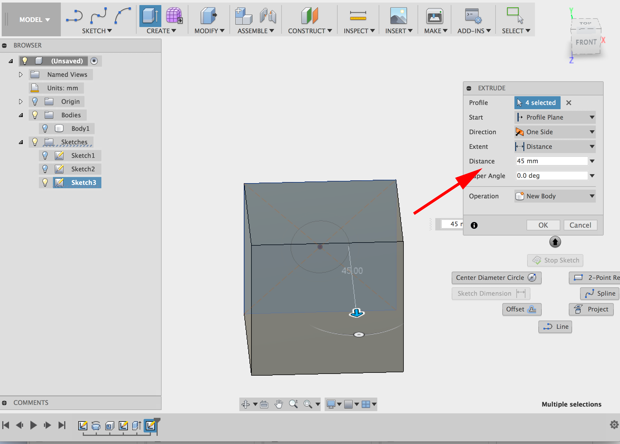The width and height of the screenshot is (620, 444).
Task: Expand the Origin folder
Action: [21, 102]
